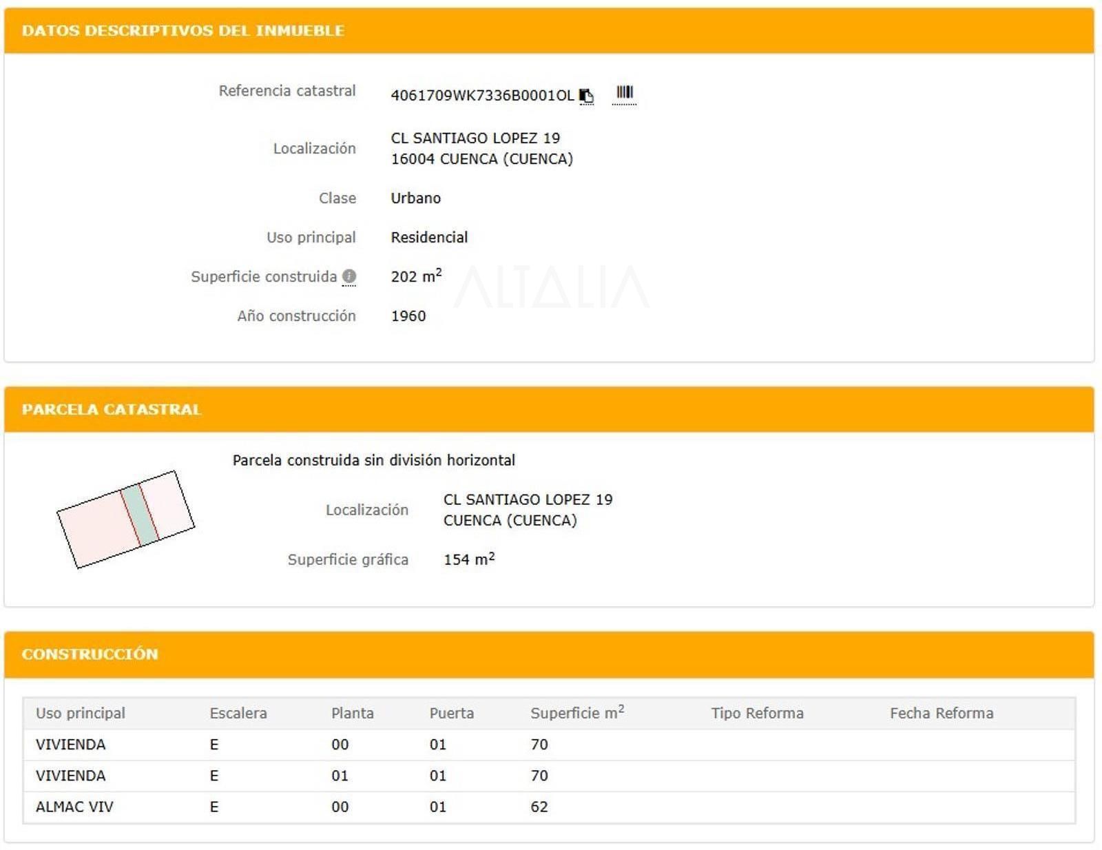The height and width of the screenshot is (850, 1102).
Task: Click the Escalera column header
Action: pyautogui.click(x=238, y=714)
